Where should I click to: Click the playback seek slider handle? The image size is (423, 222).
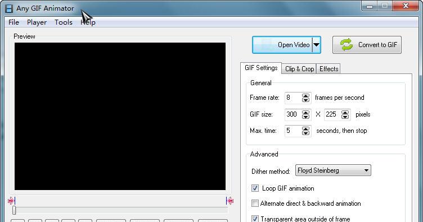coord(14,210)
